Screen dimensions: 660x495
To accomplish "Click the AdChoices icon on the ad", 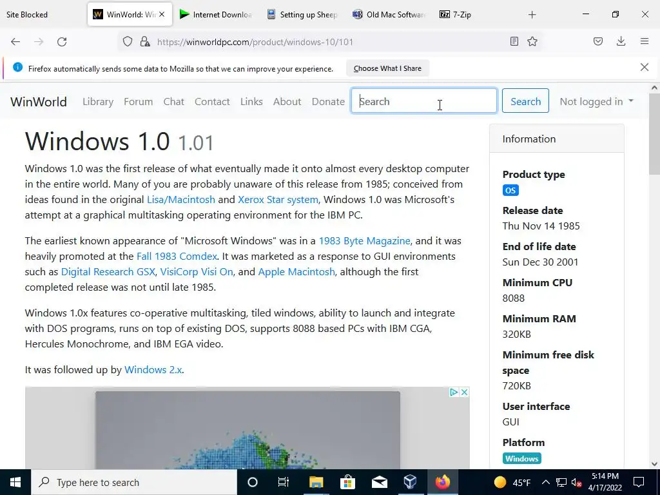I will [454, 393].
